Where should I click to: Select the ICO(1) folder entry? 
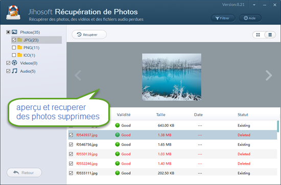tap(29, 55)
